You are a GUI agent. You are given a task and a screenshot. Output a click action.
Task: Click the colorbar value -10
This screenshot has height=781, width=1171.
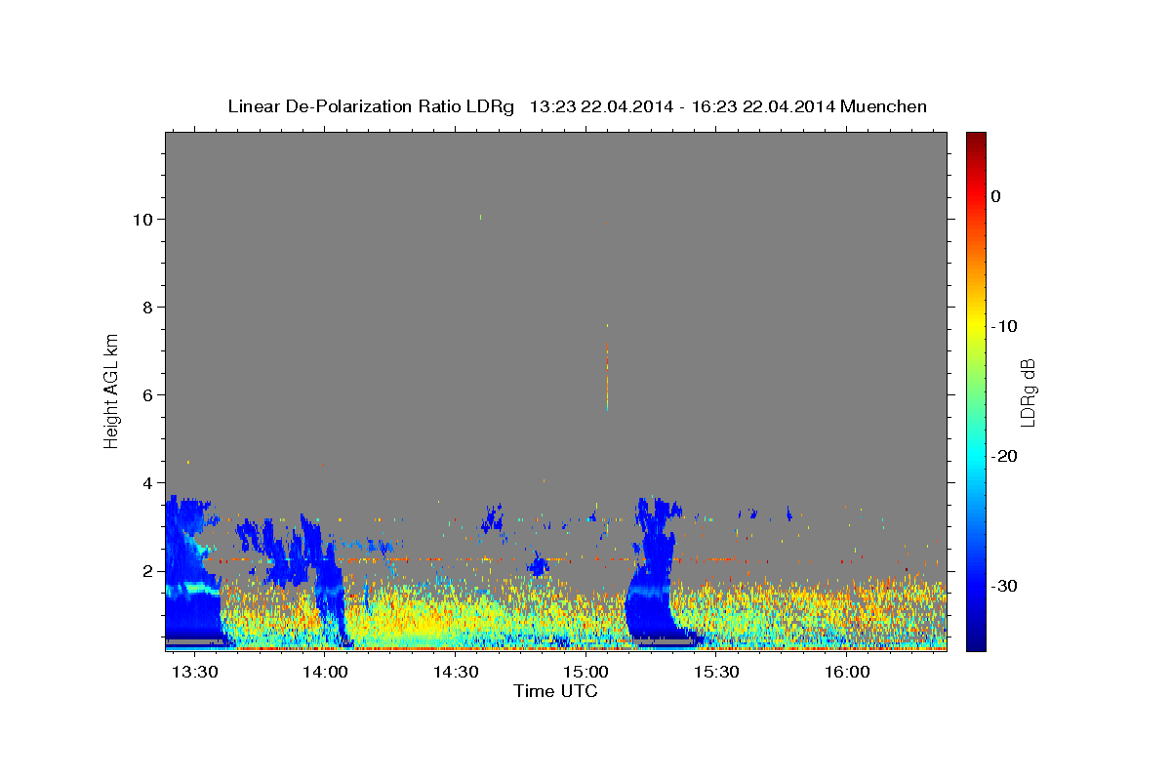point(1005,326)
